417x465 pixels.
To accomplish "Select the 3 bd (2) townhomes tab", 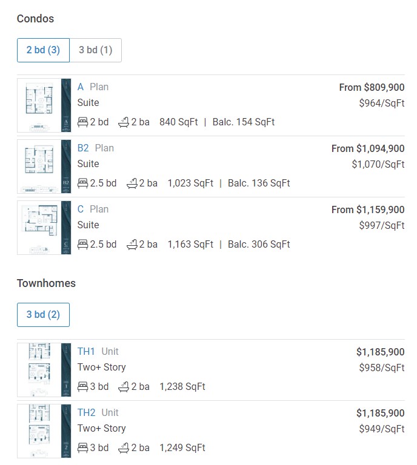I will [43, 315].
